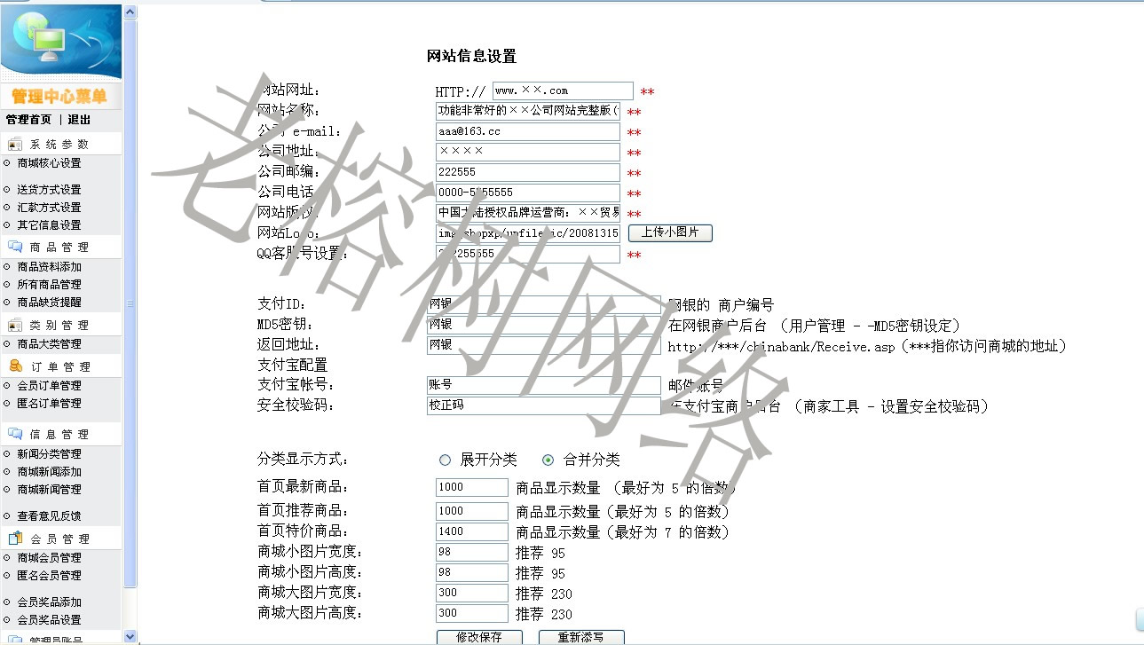This screenshot has width=1144, height=645.
Task: Select the 合并分类 radio button
Action: pyautogui.click(x=548, y=460)
